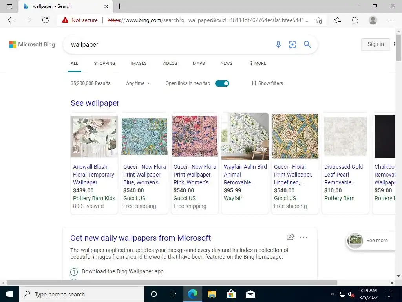Close the wallpaper - Search tab
Image resolution: width=402 pixels, height=302 pixels.
point(106,6)
